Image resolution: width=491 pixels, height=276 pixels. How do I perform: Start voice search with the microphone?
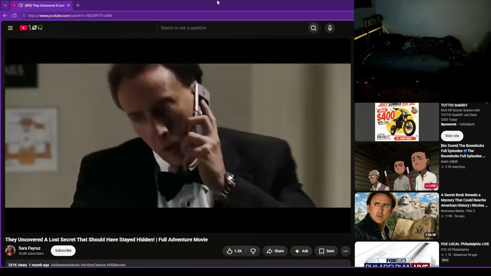330,28
